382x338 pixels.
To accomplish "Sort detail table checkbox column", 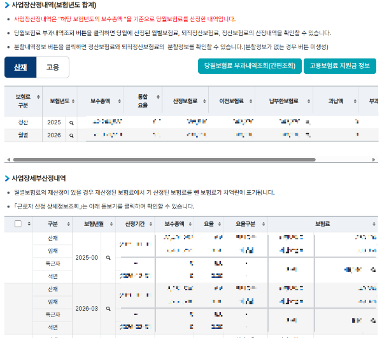I will [x=29, y=224].
